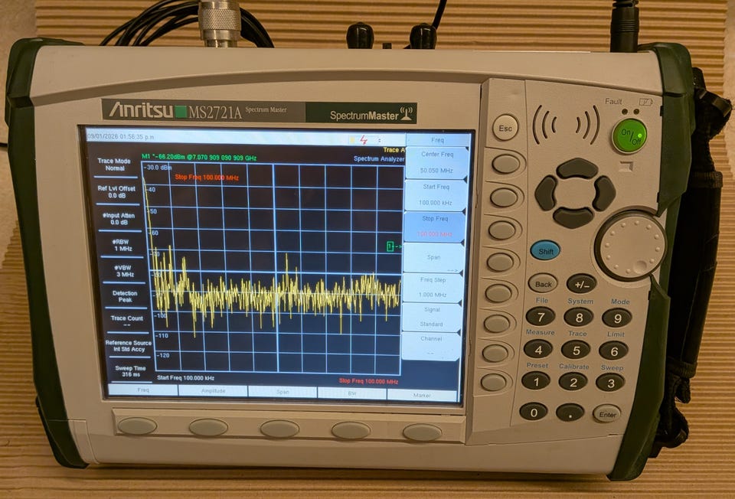Hit the Esc key beside the screen

pyautogui.click(x=505, y=128)
